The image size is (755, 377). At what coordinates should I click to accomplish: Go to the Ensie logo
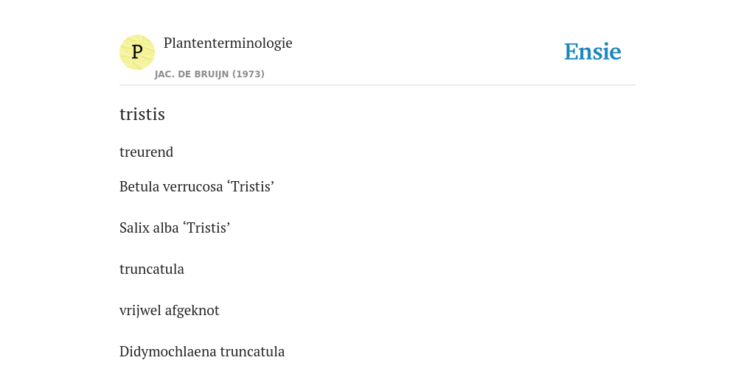point(593,52)
